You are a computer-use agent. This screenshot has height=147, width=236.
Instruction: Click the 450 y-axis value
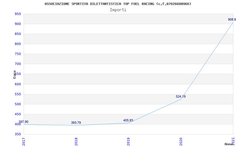(x=18, y=114)
